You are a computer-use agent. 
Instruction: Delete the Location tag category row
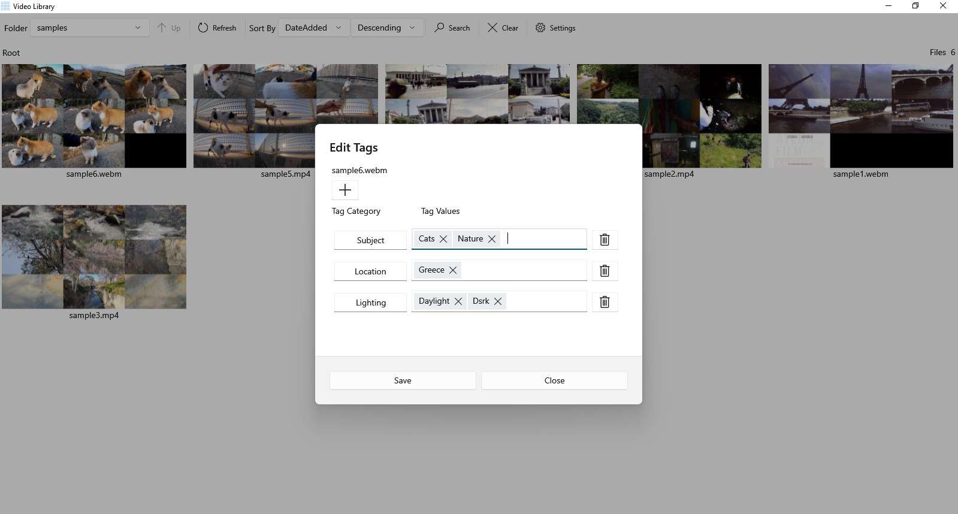[x=605, y=271]
